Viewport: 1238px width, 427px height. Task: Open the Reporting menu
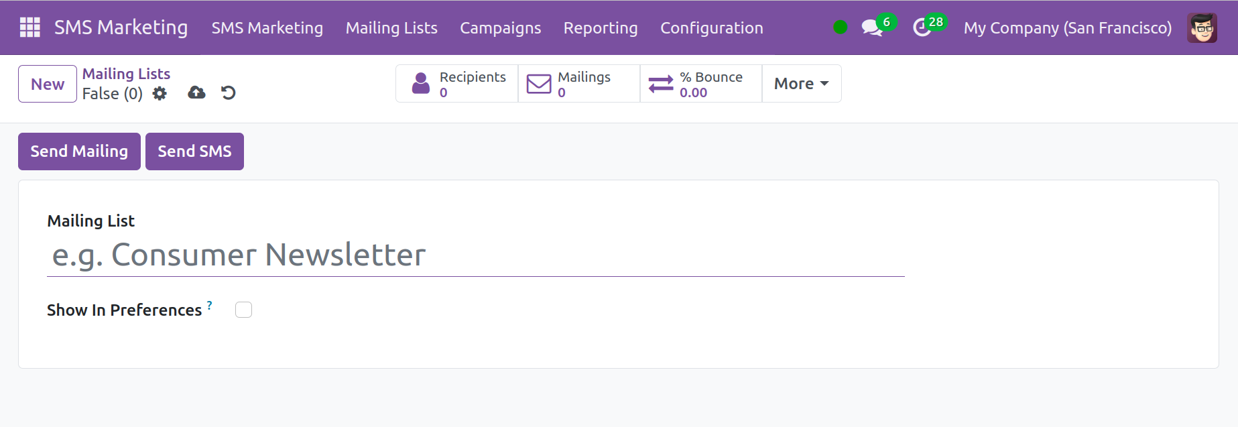coord(600,27)
